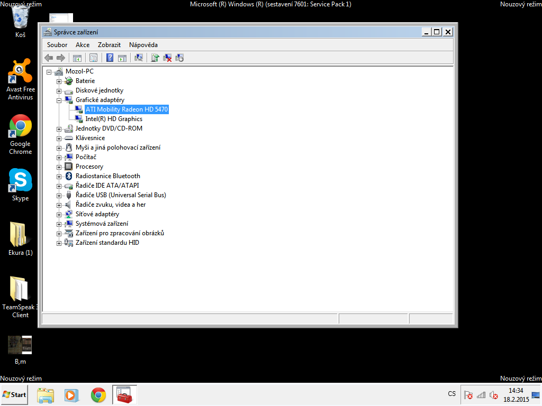Open Properties toolbar icon
The width and height of the screenshot is (542, 406).
pyautogui.click(x=93, y=58)
